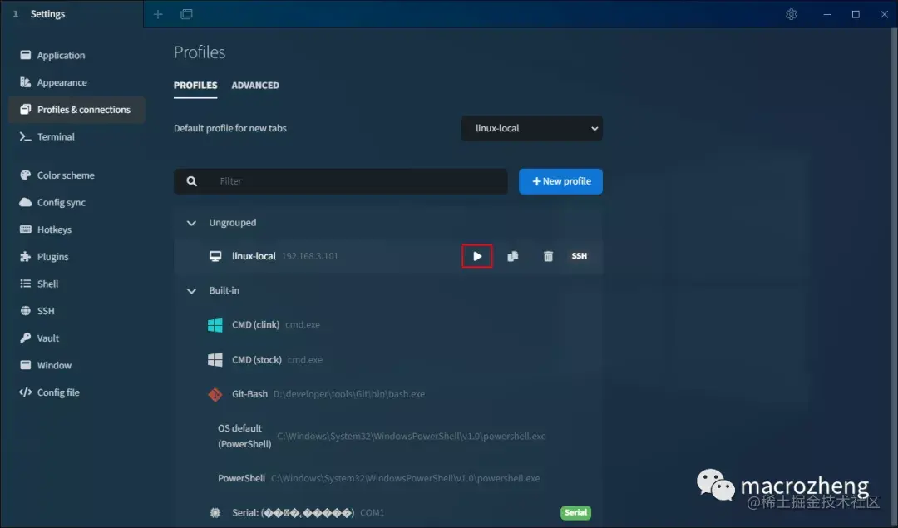Screen dimensions: 898x528
Task: Duplicate the linux-local profile
Action: click(512, 256)
